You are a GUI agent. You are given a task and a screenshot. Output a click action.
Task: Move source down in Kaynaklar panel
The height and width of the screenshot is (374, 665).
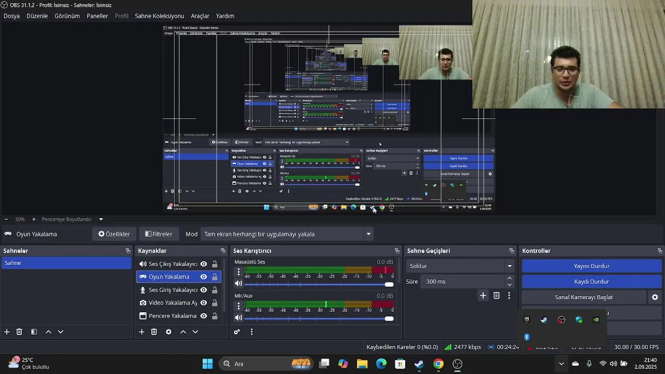tap(195, 332)
